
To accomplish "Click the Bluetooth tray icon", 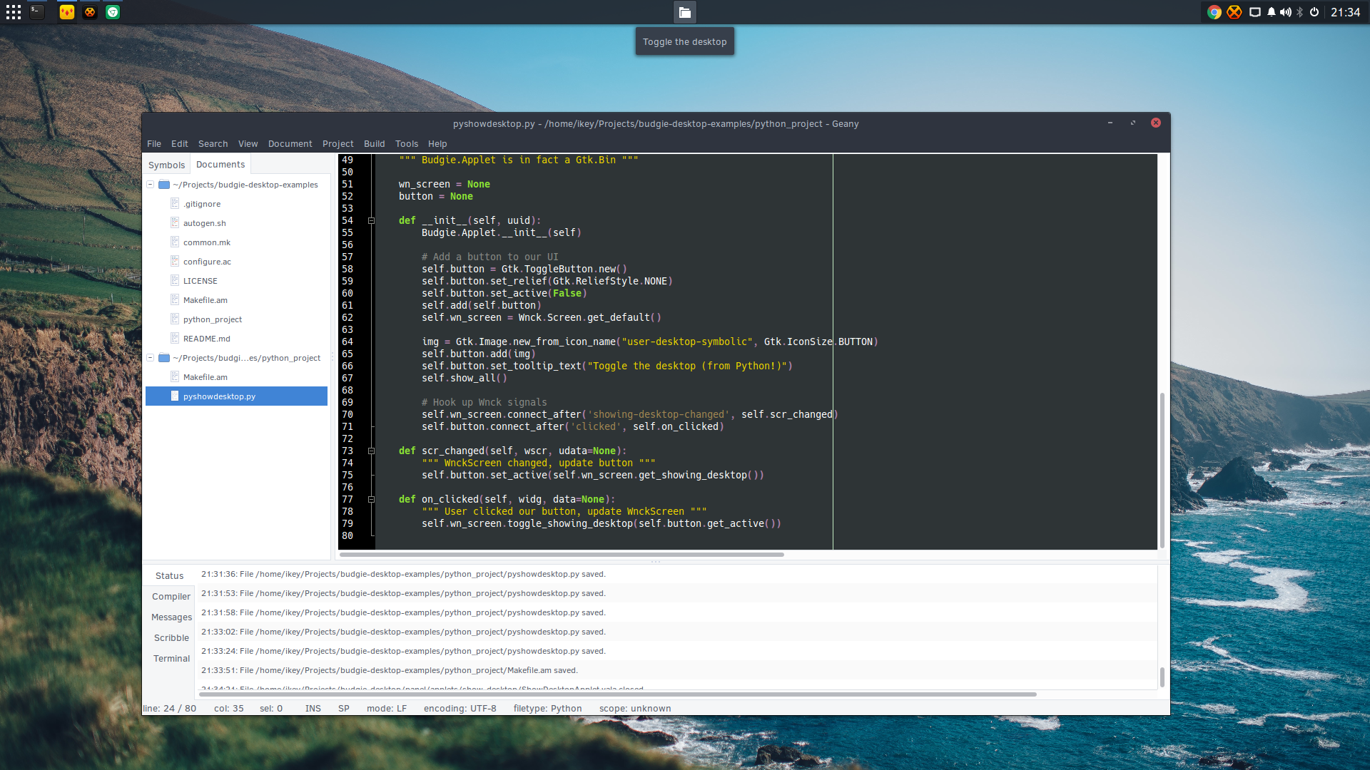I will (1300, 12).
